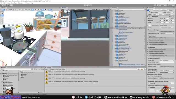Image resolution: width=176 pixels, height=99 pixels.
Task: Toggle the Interactable Facade script enabled checkbox
Action: (151, 25)
